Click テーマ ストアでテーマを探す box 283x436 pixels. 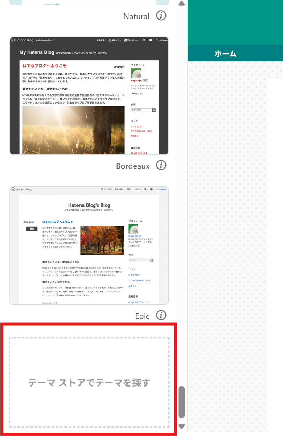(x=89, y=382)
